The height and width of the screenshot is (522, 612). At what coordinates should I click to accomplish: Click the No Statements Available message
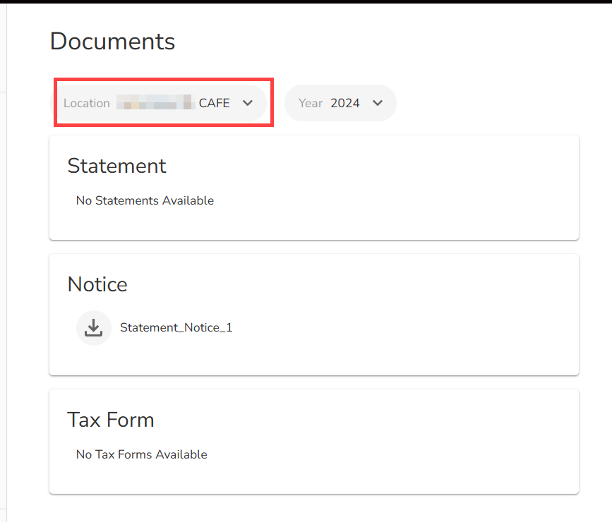click(x=145, y=200)
